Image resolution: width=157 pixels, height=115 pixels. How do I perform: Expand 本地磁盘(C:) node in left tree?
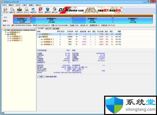[x=6, y=32]
